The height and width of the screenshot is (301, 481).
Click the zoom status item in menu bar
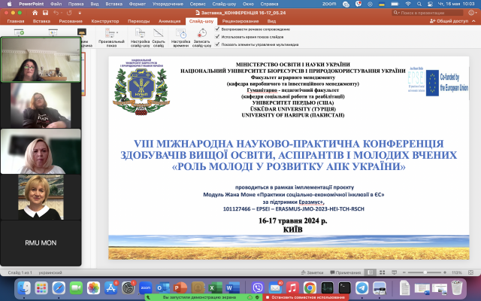pos(329,4)
